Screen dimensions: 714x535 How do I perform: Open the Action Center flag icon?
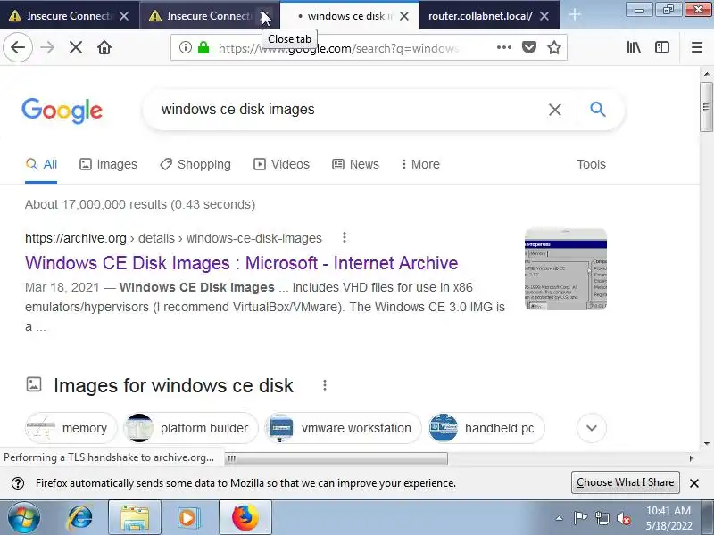point(579,518)
